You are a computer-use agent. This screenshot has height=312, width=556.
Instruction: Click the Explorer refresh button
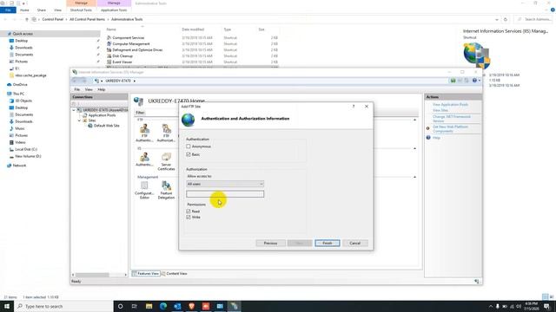pos(506,19)
